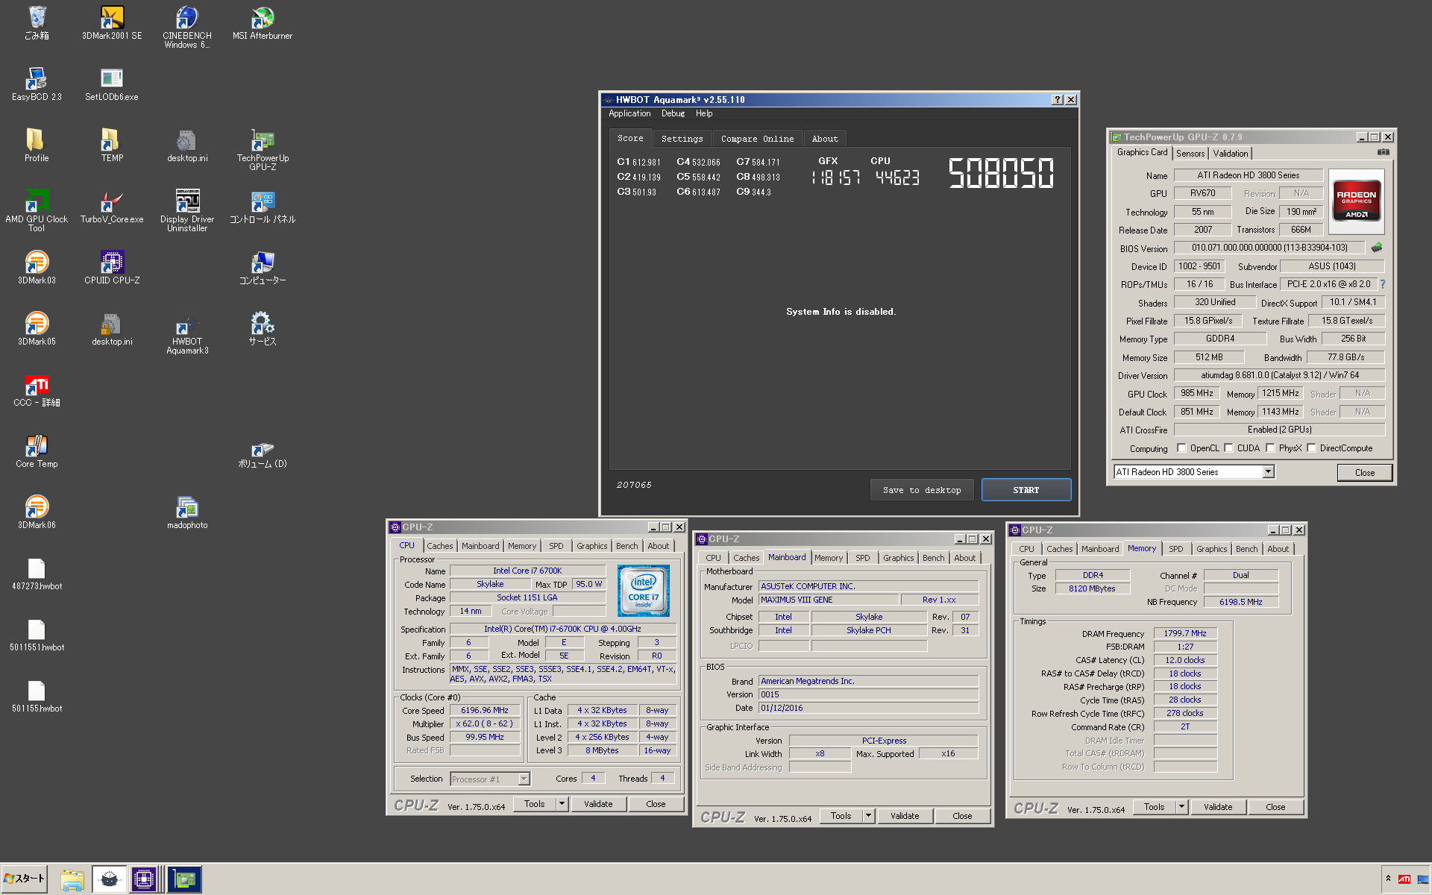This screenshot has width=1432, height=895.
Task: Toggle OpenCL checkbox in GPU-Z
Action: (1181, 448)
